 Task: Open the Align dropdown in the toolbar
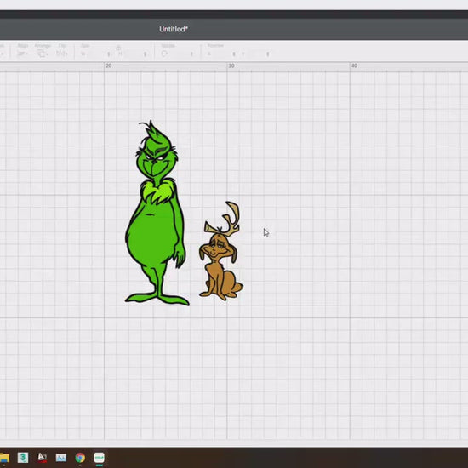coord(23,54)
